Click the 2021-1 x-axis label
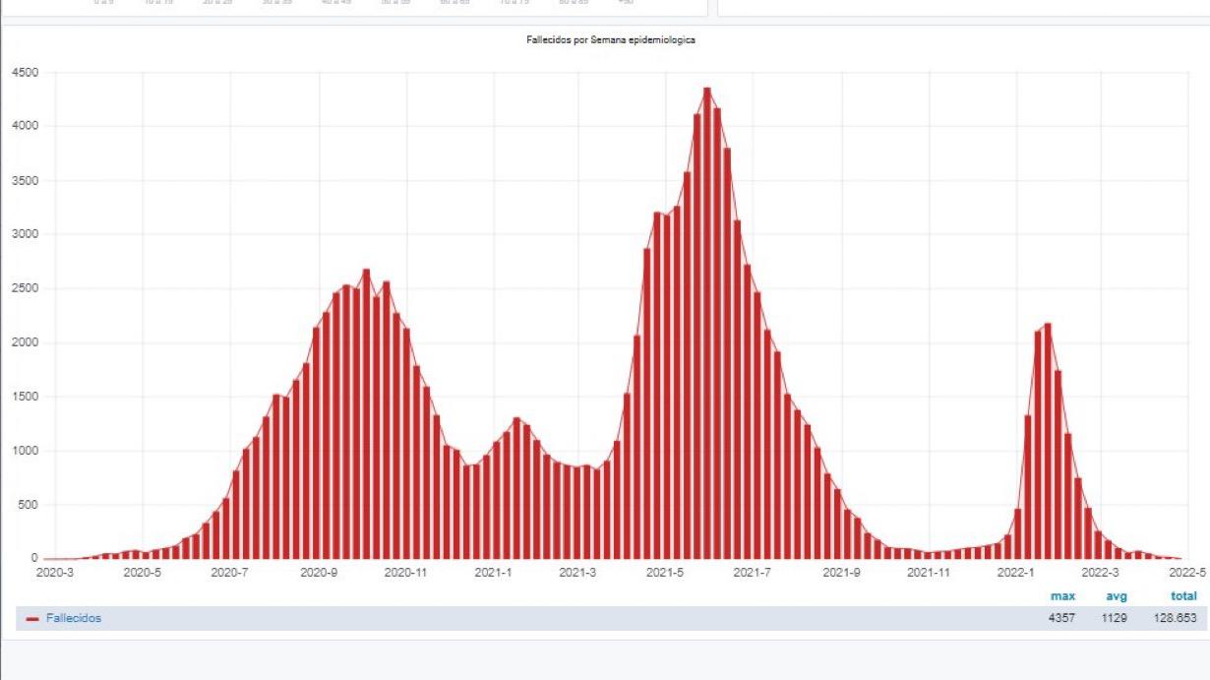Viewport: 1210px width, 680px height. tap(492, 572)
